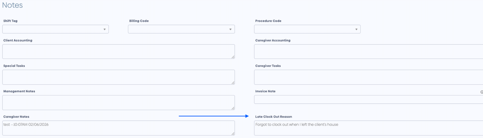
Task: Open the Procedure Code dropdown
Action: [307, 29]
